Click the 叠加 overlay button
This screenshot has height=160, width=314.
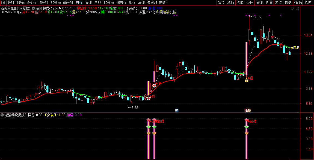click(230, 3)
